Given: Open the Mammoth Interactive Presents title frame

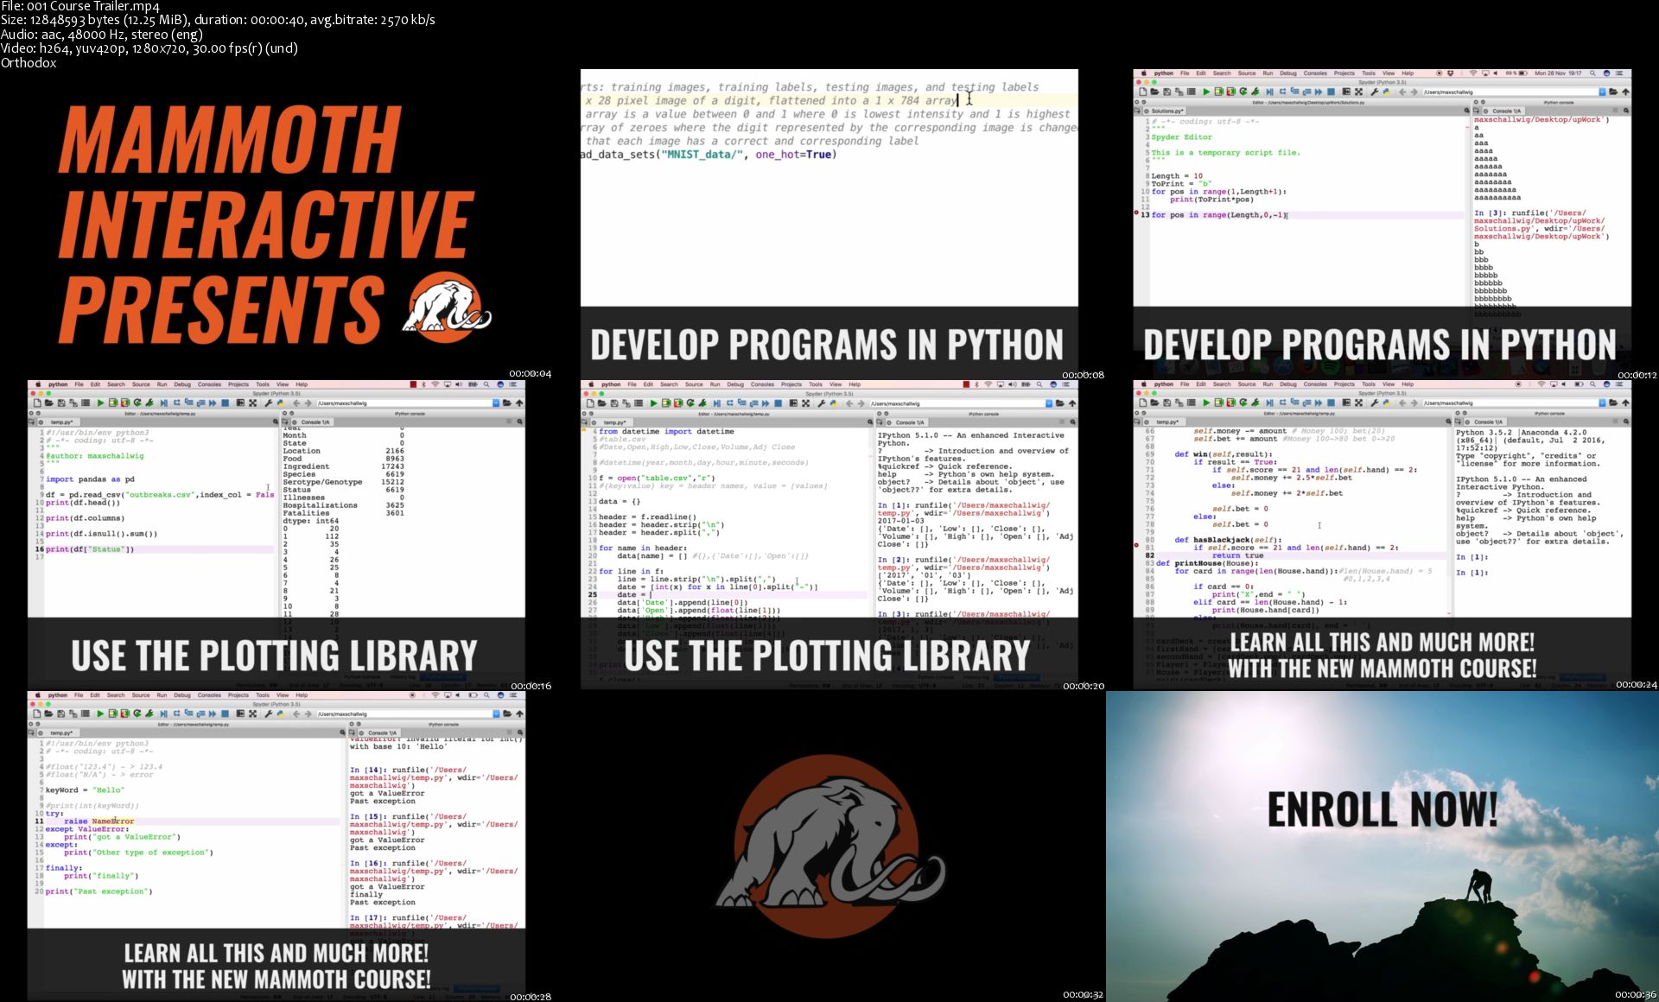Looking at the screenshot, I should point(276,225).
